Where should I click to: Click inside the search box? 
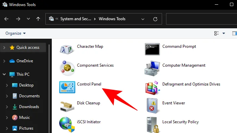(201, 19)
